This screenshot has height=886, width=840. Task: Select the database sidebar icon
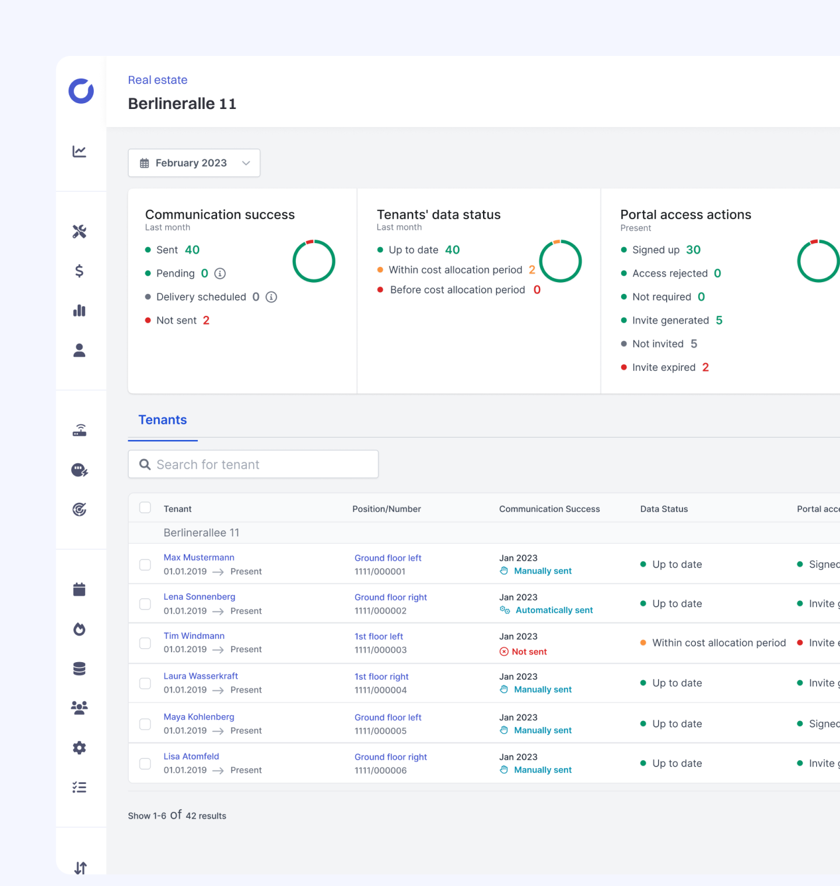tap(79, 669)
